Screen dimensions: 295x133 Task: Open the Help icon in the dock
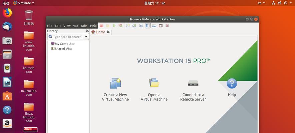[x=7, y=110]
